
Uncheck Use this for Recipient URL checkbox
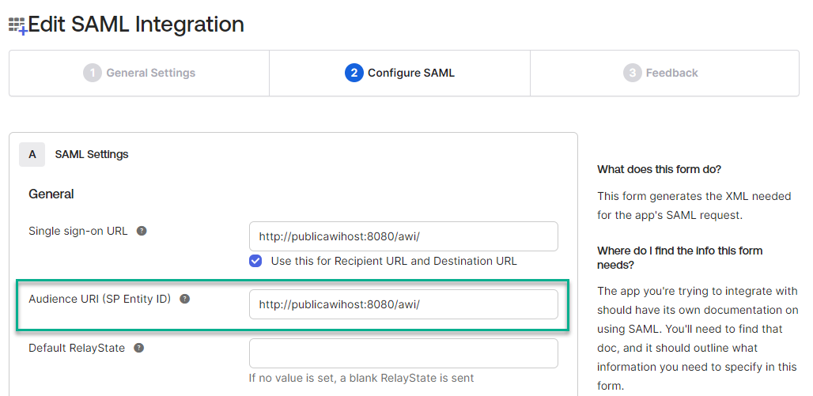pos(255,261)
